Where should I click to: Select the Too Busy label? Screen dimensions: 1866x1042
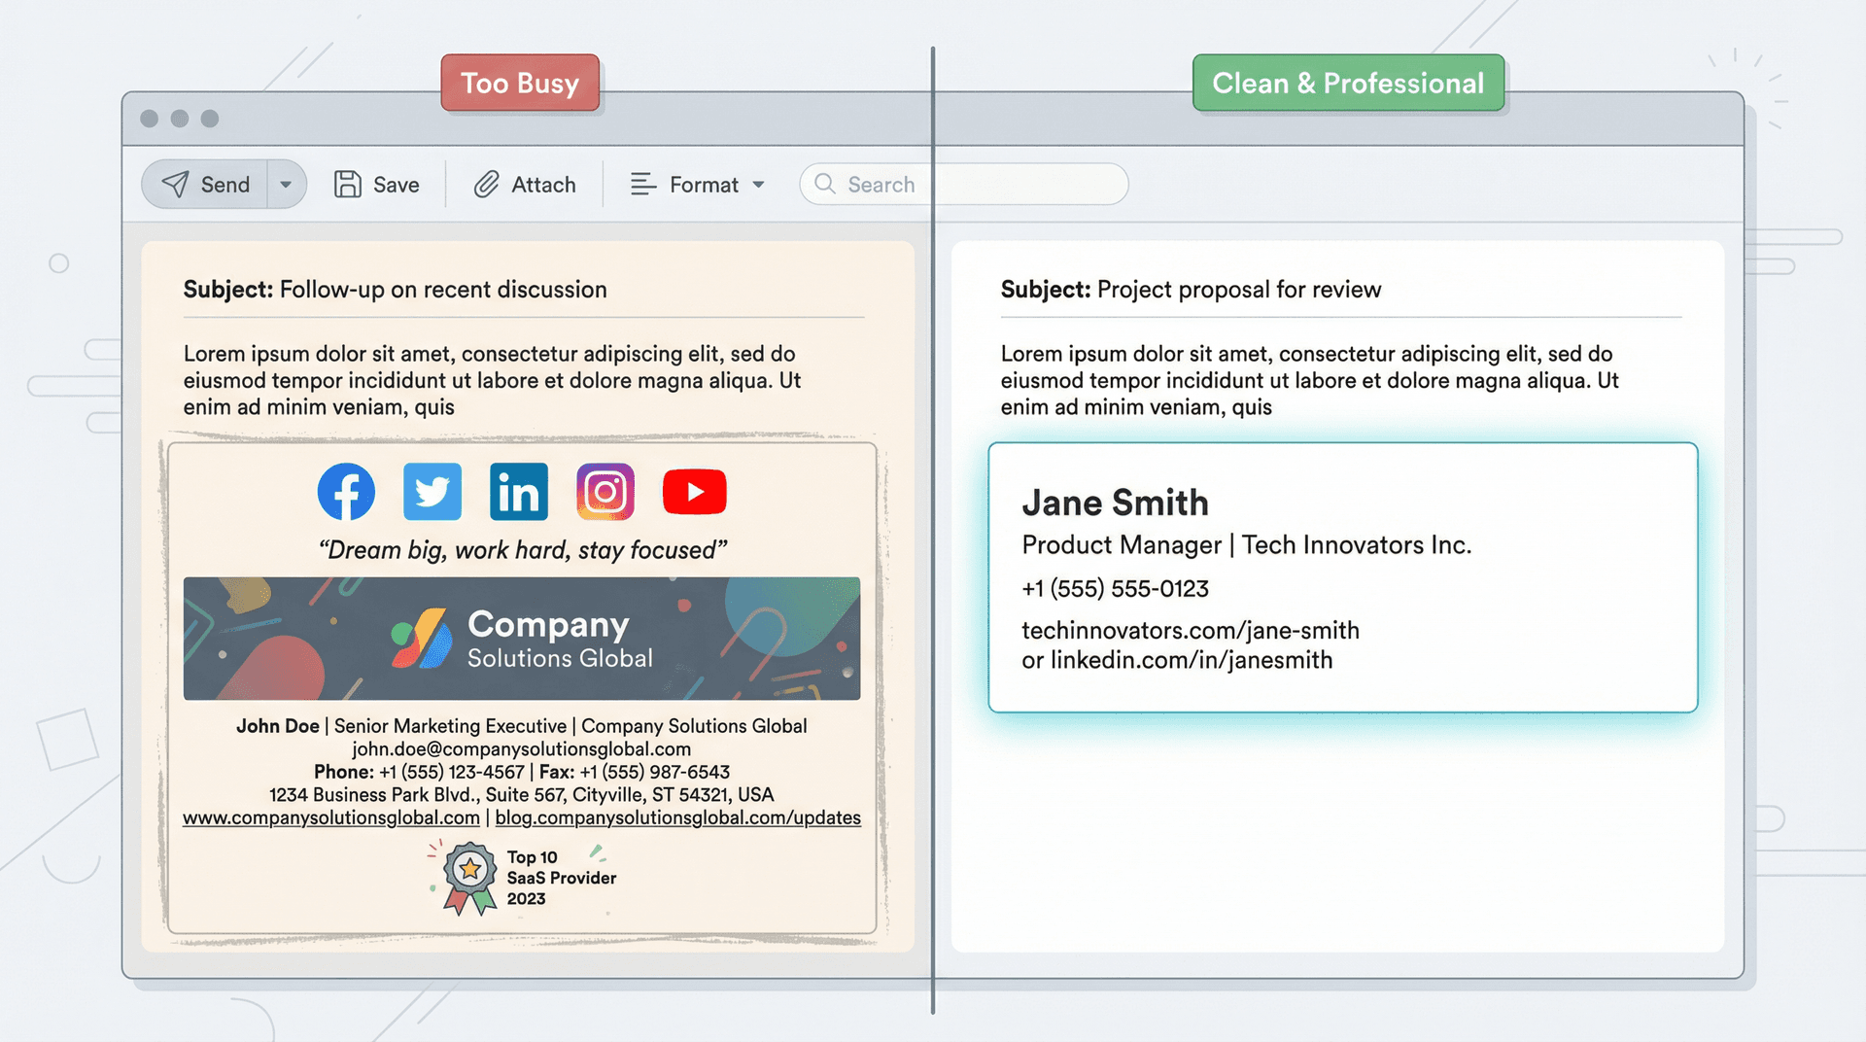(520, 83)
